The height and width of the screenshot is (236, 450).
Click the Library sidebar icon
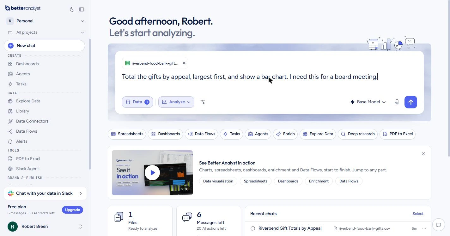pos(10,111)
